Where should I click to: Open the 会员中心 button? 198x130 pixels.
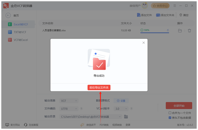click(160, 6)
